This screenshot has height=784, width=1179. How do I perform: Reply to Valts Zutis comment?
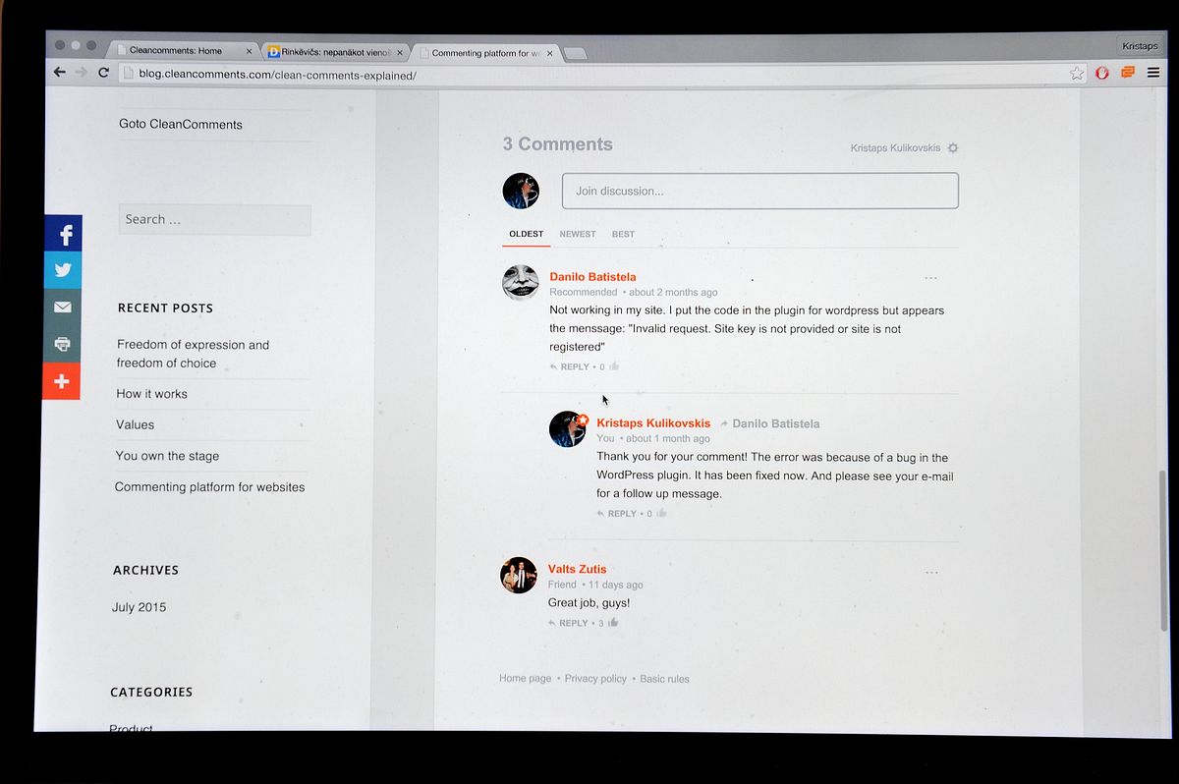point(568,623)
